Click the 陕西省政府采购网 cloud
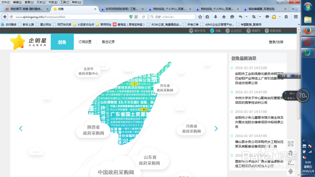The image size is (315, 177). coord(94,130)
